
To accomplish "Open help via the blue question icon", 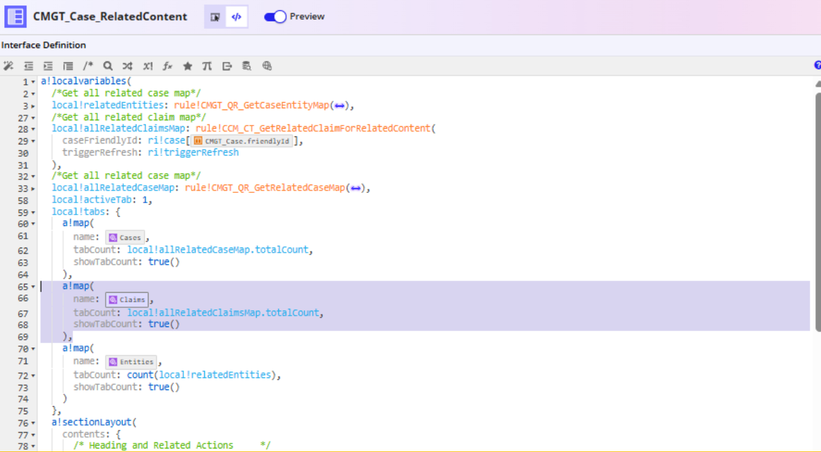I will pos(817,65).
